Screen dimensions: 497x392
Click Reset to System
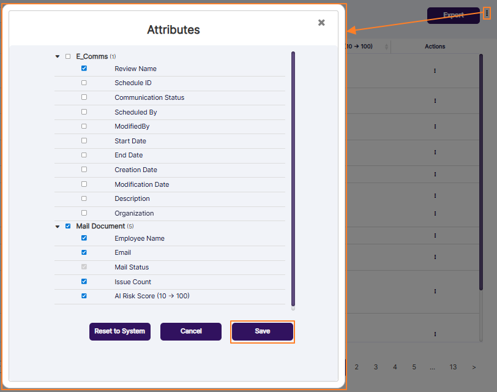coord(119,331)
